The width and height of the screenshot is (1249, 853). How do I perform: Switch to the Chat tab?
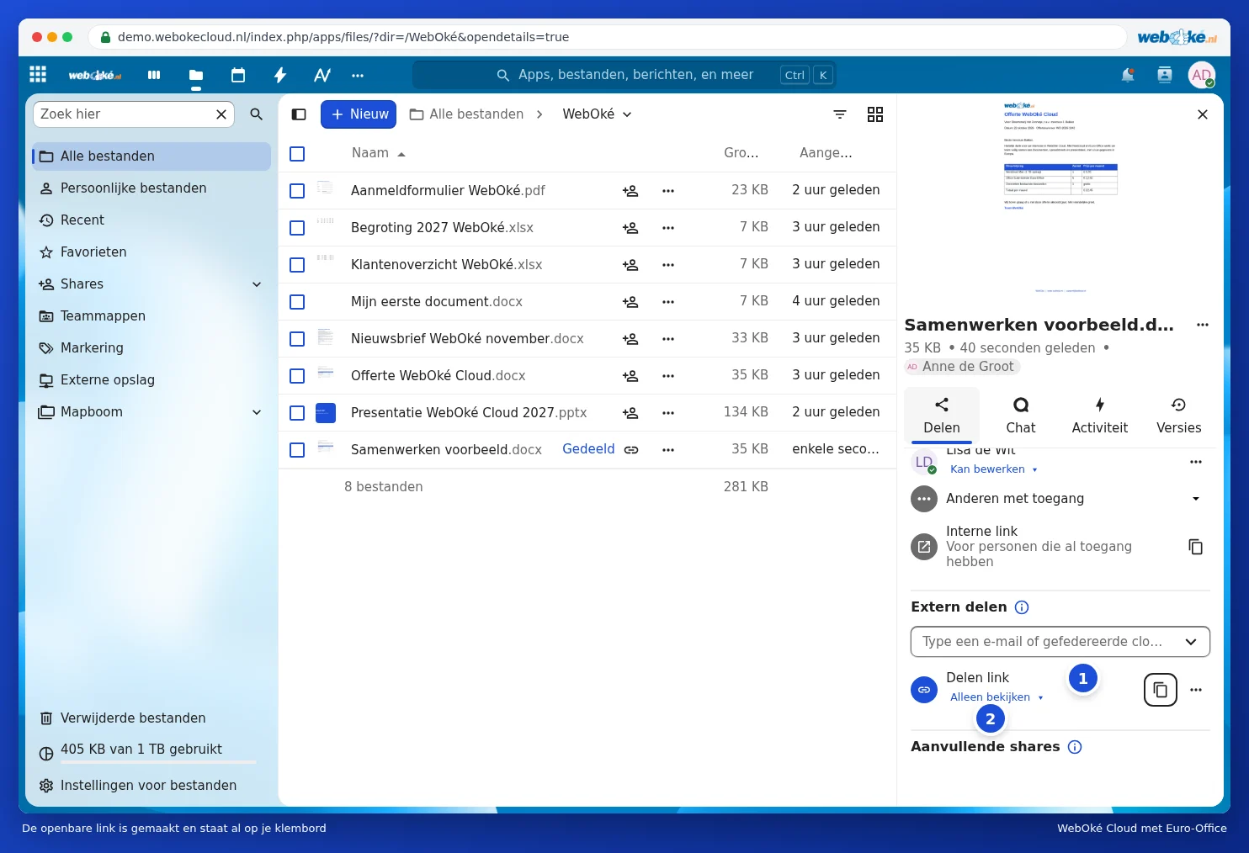pos(1021,416)
